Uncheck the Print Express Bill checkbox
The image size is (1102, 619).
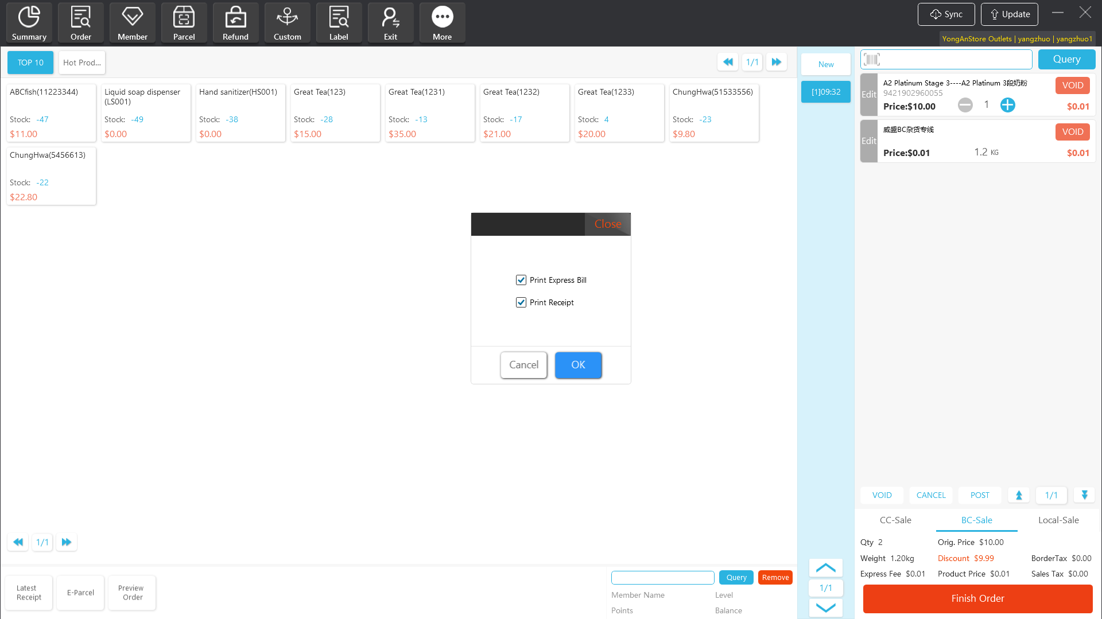pos(521,280)
